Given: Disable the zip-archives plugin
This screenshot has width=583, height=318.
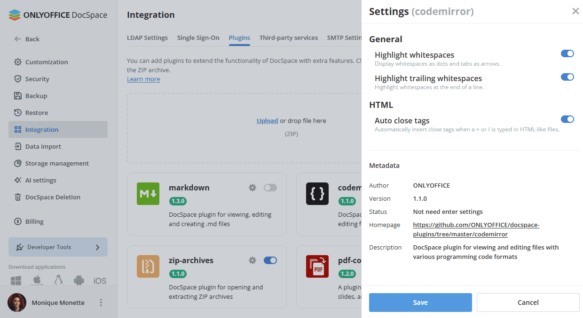Looking at the screenshot, I should [x=270, y=260].
